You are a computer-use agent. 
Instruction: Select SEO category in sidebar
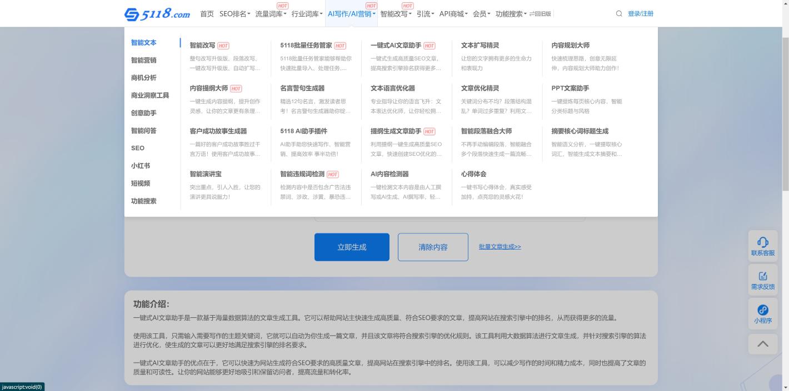click(x=138, y=148)
